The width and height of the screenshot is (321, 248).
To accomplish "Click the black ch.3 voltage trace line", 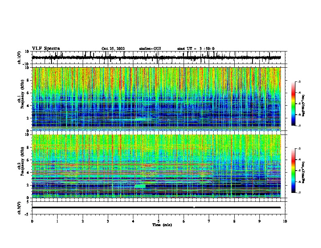I will (156, 207).
